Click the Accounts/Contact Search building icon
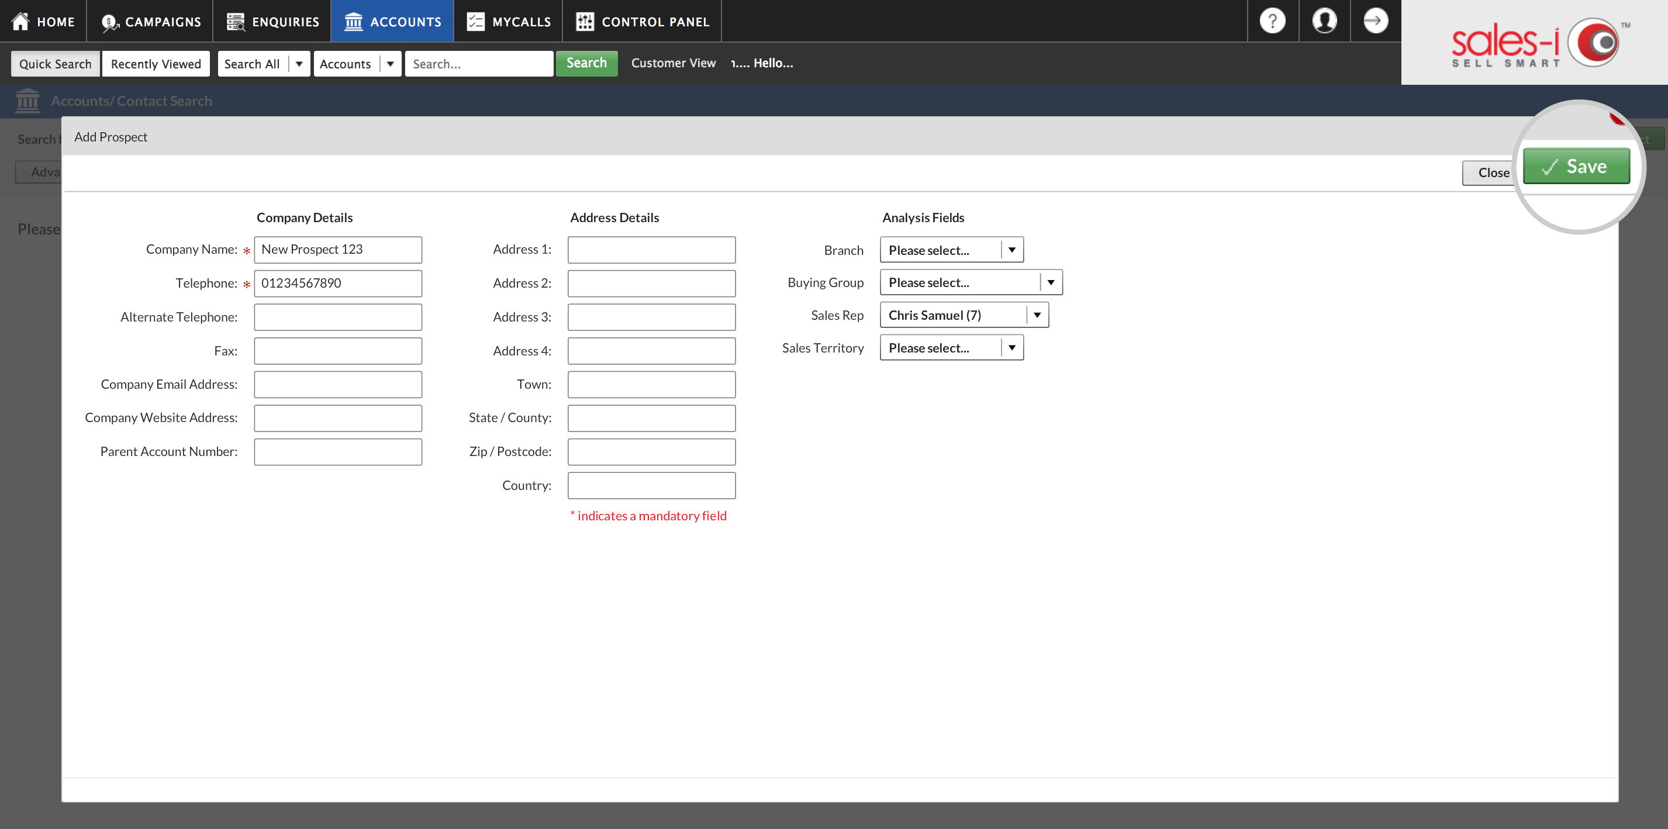Screen dimensions: 1668x829 point(28,101)
